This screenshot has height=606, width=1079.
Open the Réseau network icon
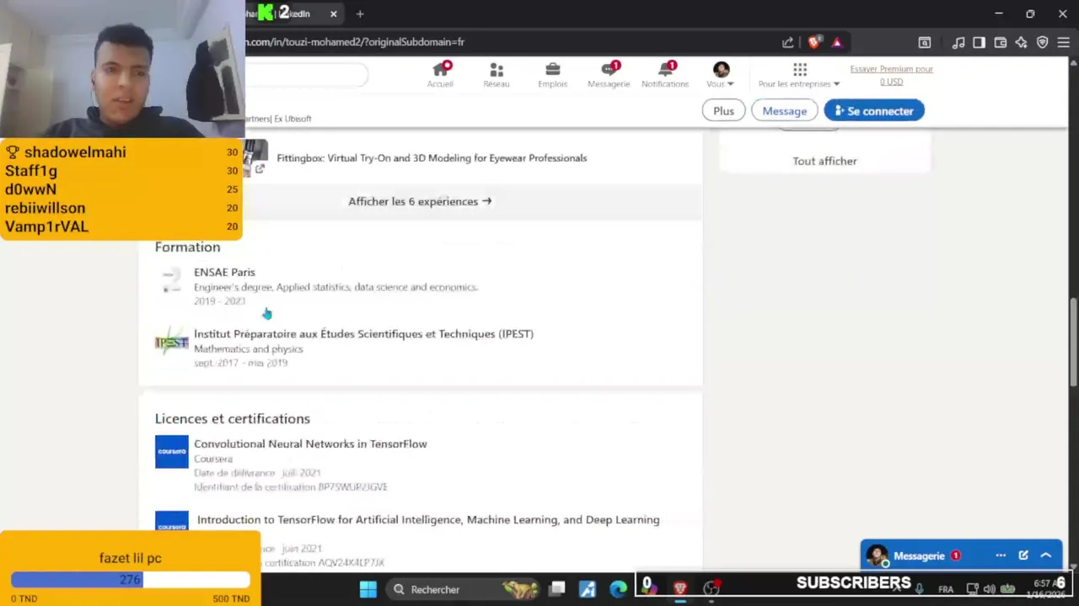click(x=497, y=74)
